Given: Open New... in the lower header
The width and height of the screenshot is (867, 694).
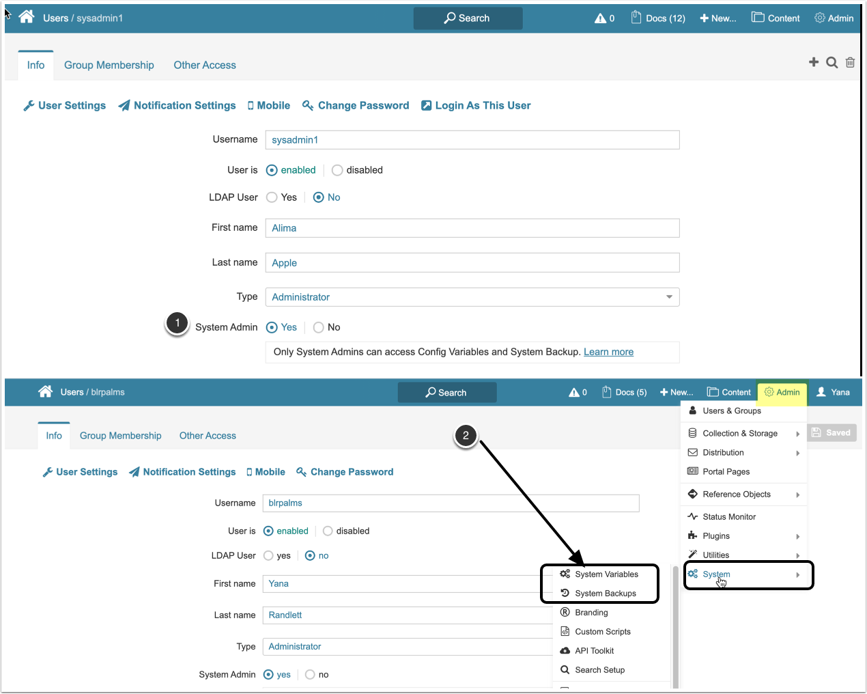Looking at the screenshot, I should [x=676, y=392].
